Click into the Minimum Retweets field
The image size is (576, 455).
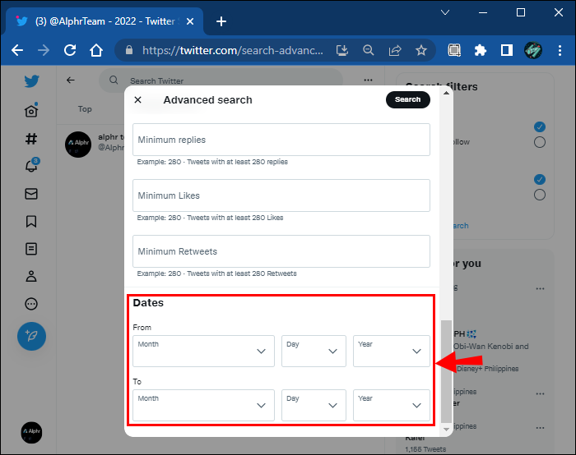click(x=281, y=251)
